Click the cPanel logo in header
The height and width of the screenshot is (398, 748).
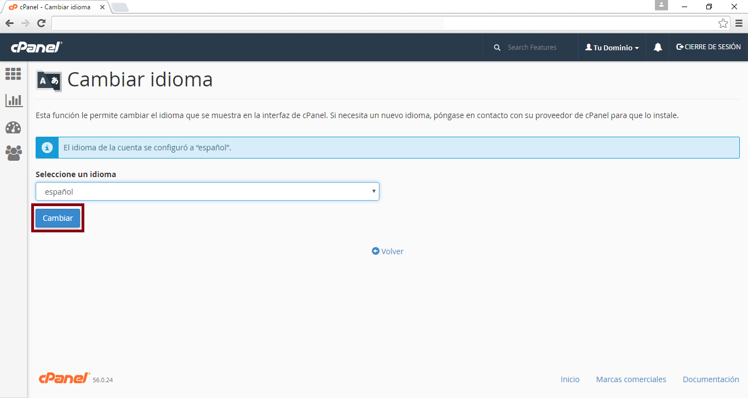click(x=36, y=48)
